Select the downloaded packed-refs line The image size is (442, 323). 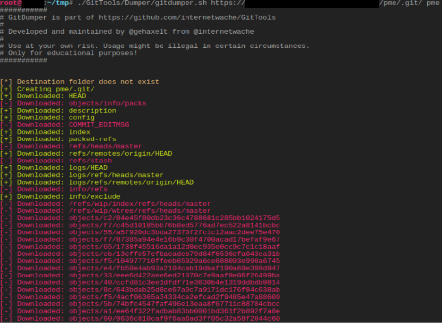pos(93,139)
